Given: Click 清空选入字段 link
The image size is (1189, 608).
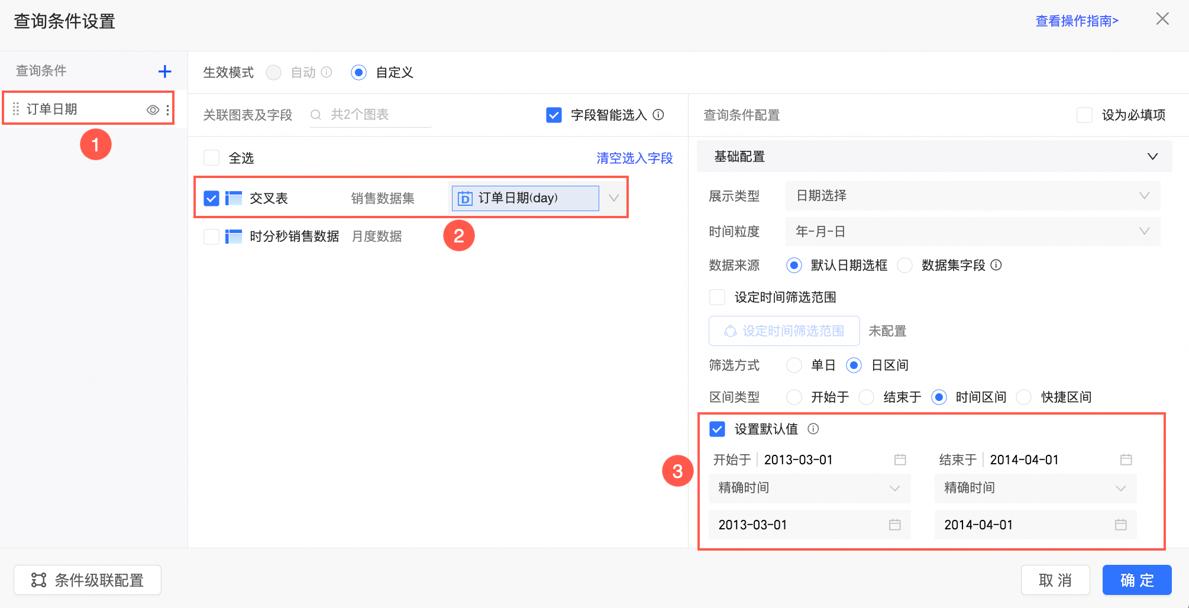Looking at the screenshot, I should [x=635, y=158].
